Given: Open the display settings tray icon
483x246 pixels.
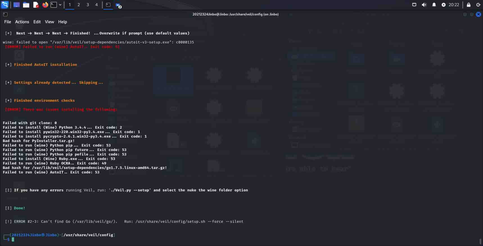Looking at the screenshot, I should [x=414, y=5].
